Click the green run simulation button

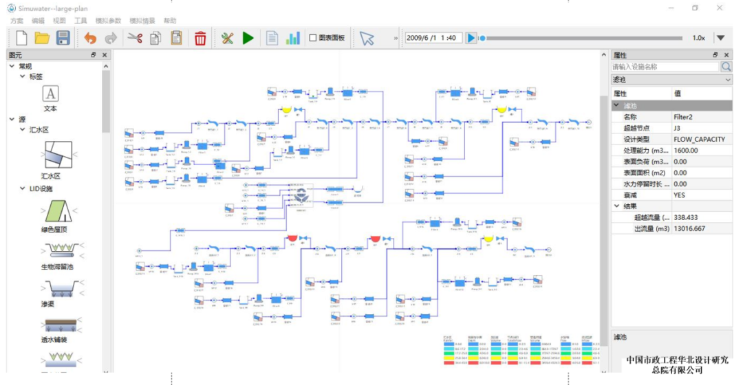pos(248,38)
